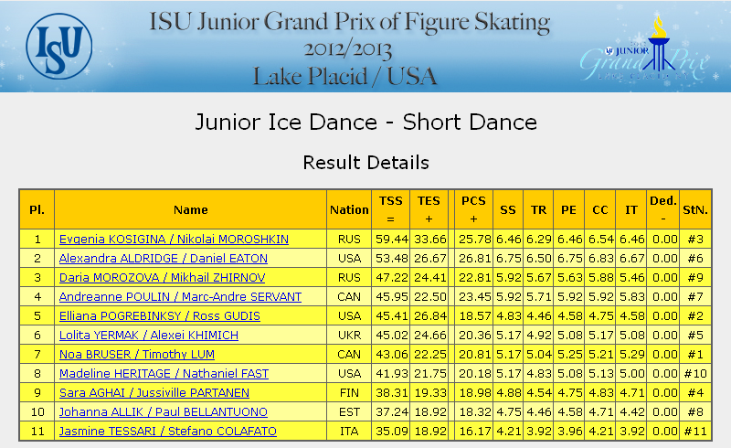Open Lolita YERMAK / Alexei KHIMICH link
The height and width of the screenshot is (448, 731).
pos(149,335)
